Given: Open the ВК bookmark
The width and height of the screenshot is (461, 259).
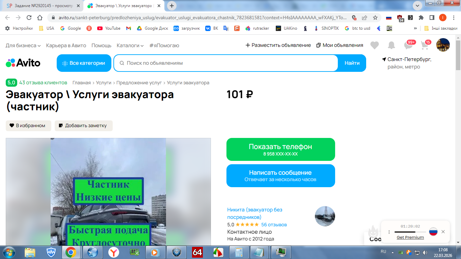Looking at the screenshot, I should [212, 28].
